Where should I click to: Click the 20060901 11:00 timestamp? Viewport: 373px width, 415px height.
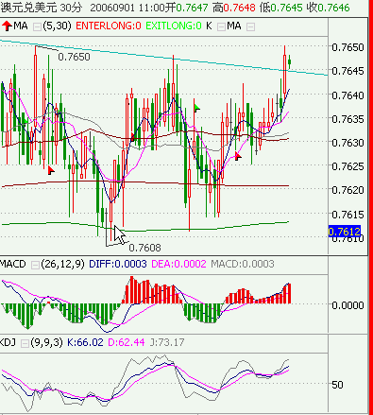[127, 8]
